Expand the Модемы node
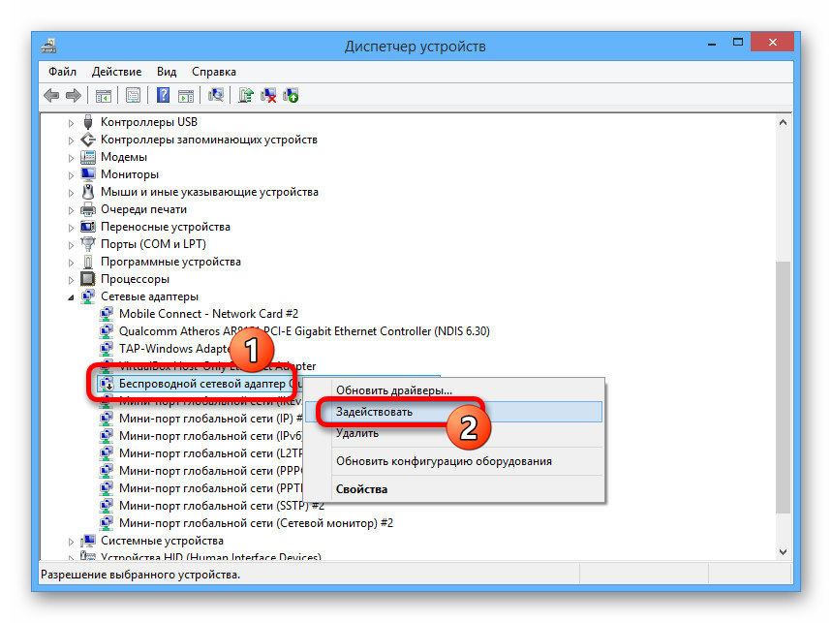The image size is (832, 623). pyautogui.click(x=71, y=158)
